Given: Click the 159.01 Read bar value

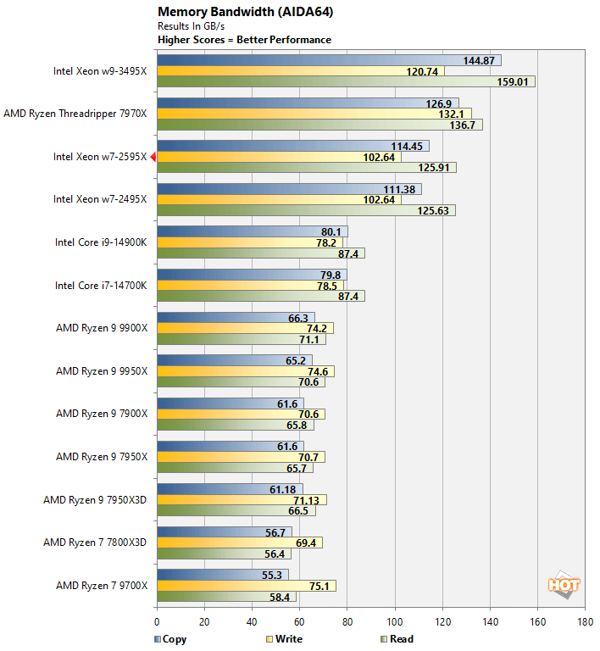Looking at the screenshot, I should [x=513, y=81].
